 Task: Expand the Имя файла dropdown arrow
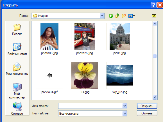click(125, 106)
